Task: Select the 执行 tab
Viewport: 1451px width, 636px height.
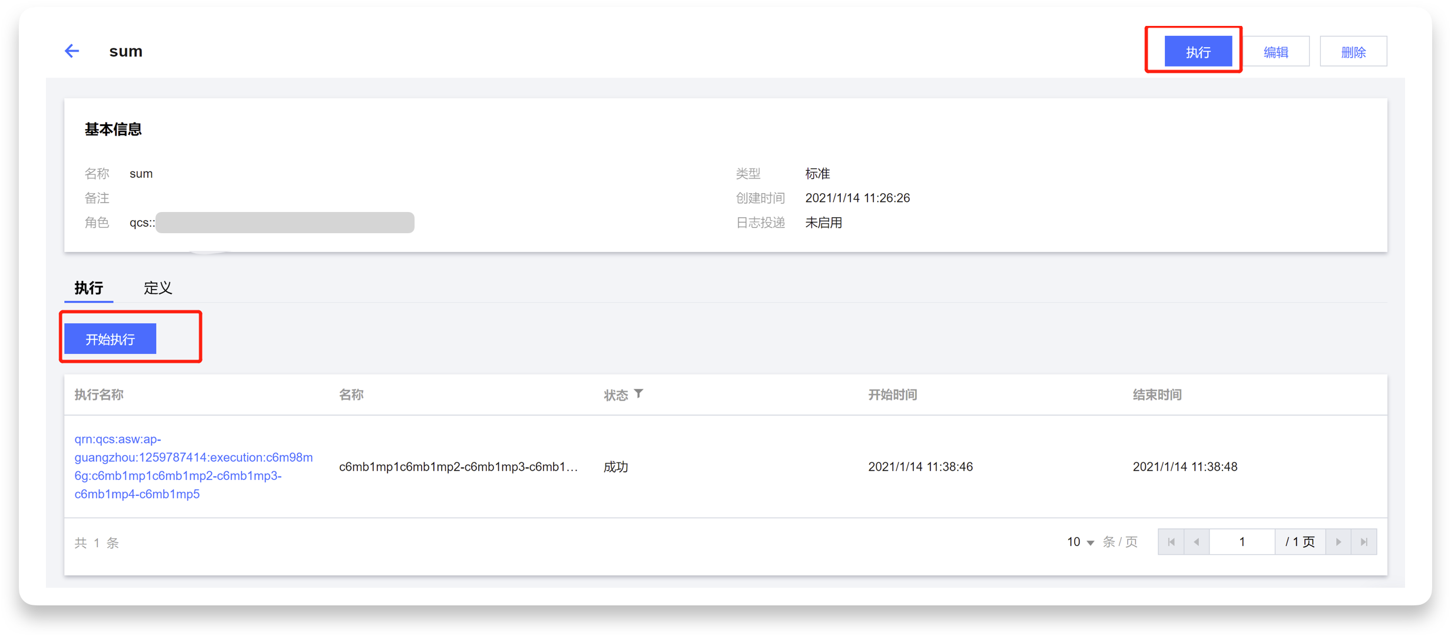Action: pos(89,288)
